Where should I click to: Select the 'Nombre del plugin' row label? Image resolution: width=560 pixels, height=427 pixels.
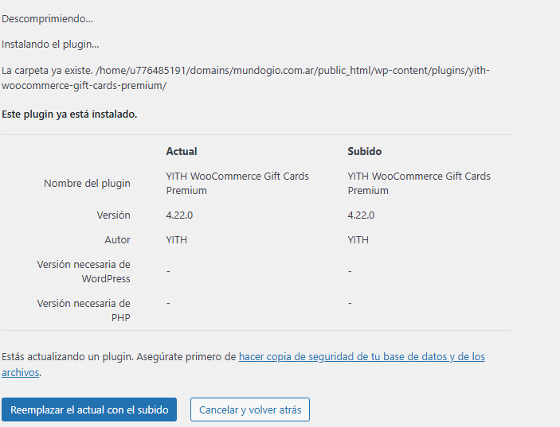(x=87, y=184)
